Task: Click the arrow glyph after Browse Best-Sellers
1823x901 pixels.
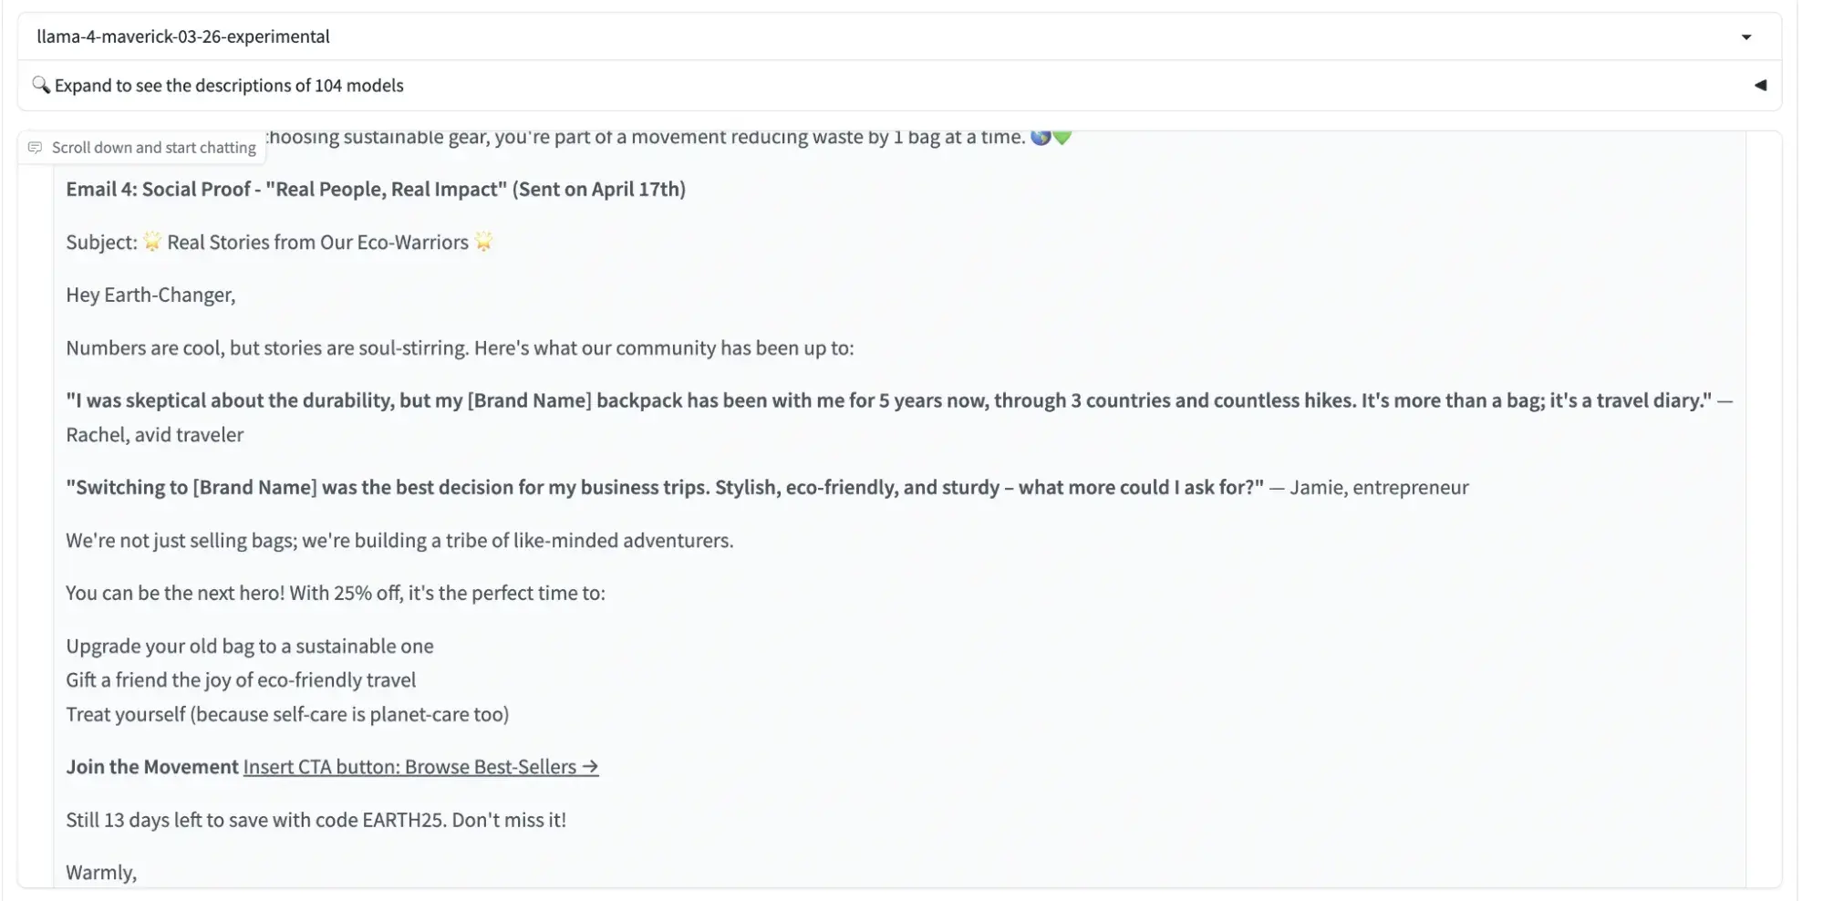Action: pos(589,766)
